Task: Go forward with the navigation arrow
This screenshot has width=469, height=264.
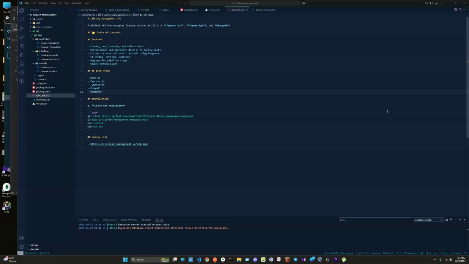Action: tap(185, 3)
